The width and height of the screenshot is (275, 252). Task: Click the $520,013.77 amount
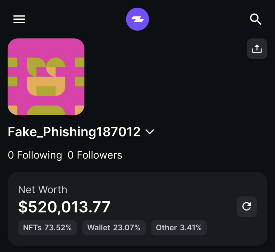pyautogui.click(x=64, y=207)
